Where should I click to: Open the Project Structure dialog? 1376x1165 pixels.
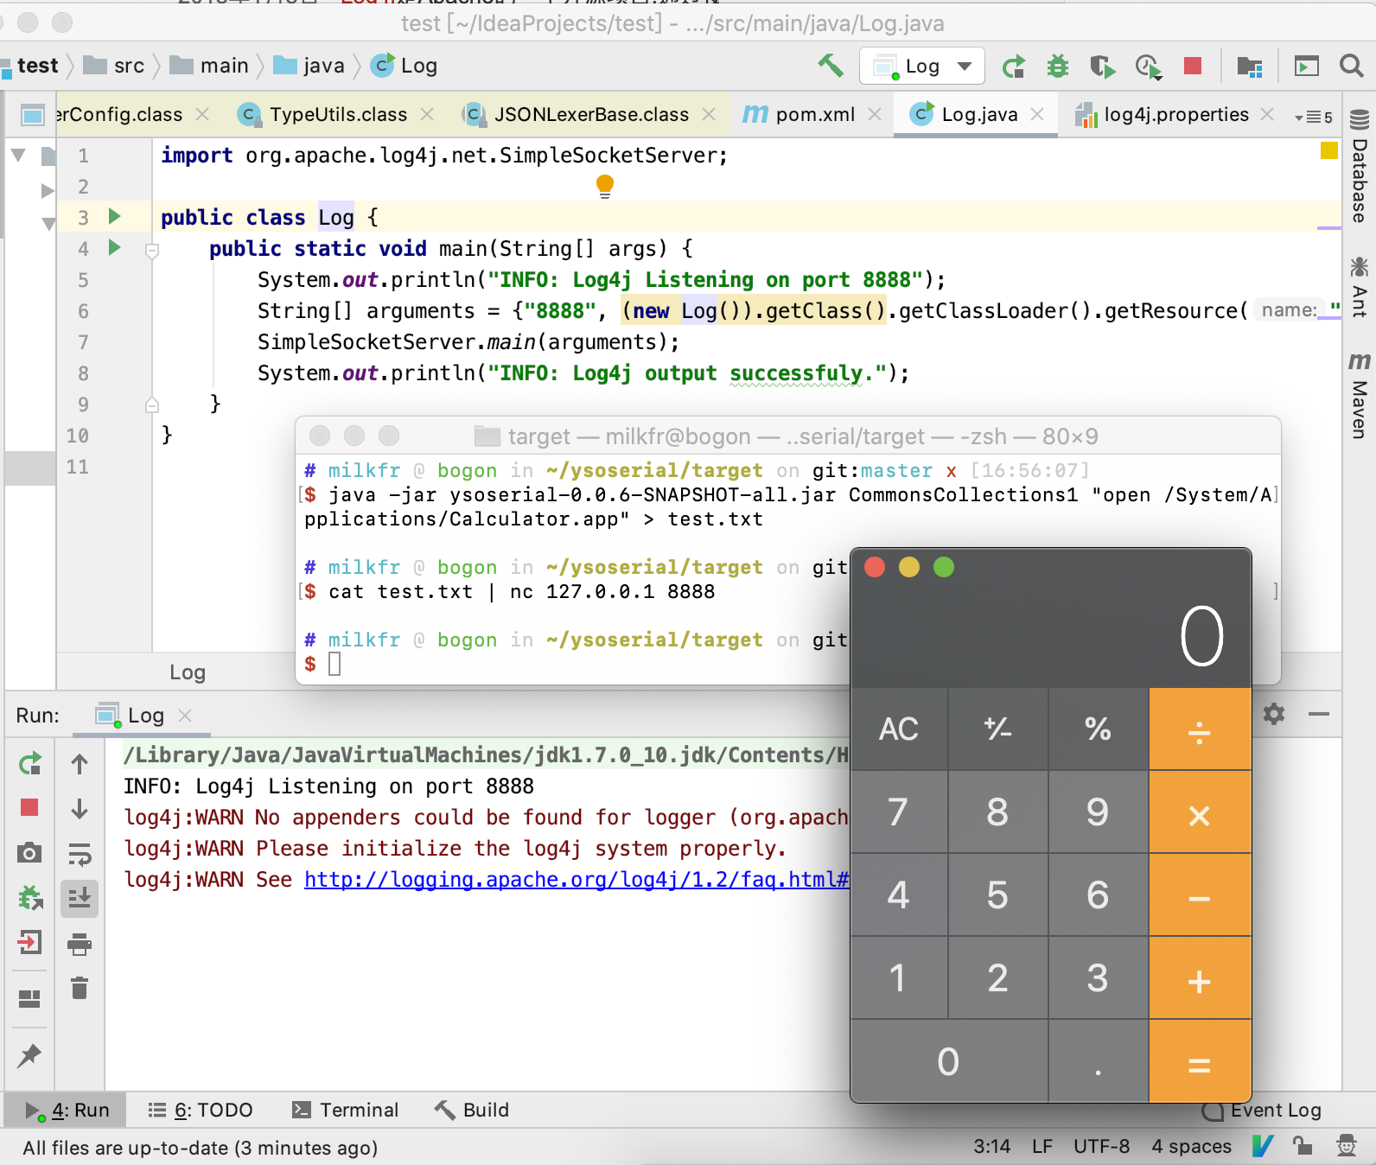tap(1250, 67)
